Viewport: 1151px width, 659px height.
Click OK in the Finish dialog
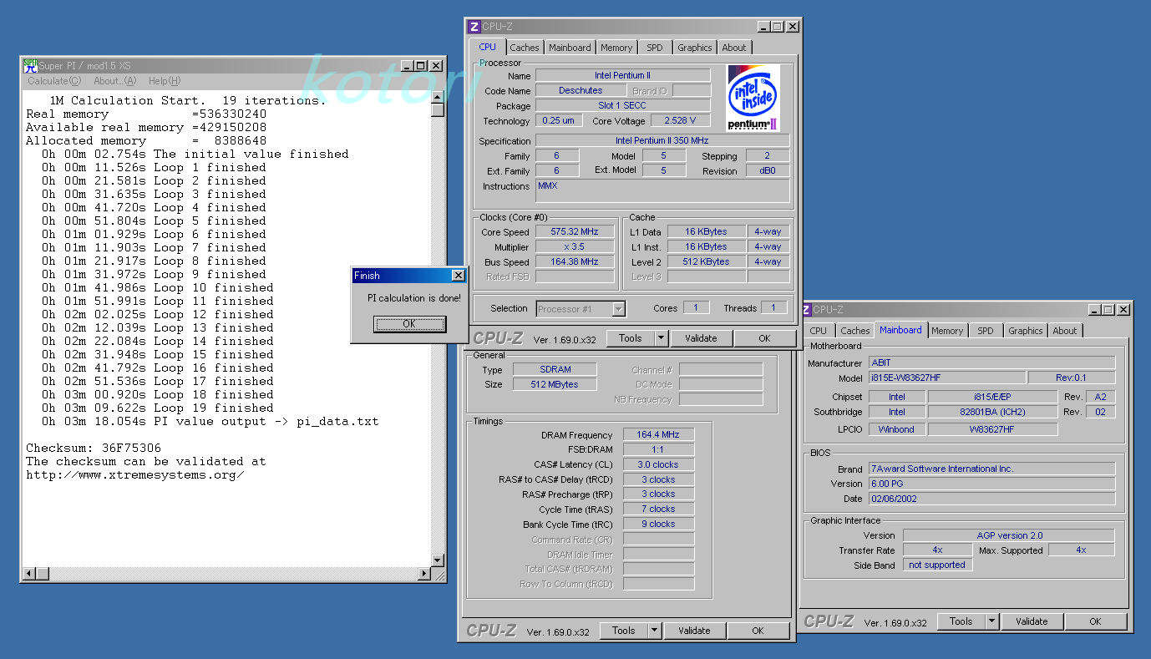pos(408,324)
